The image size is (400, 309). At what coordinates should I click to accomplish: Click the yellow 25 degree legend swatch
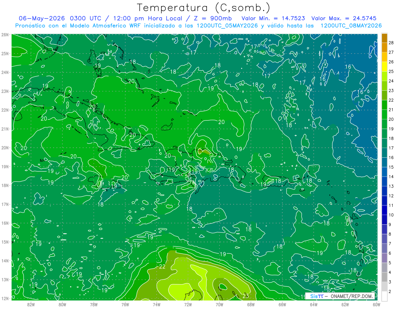click(384, 67)
